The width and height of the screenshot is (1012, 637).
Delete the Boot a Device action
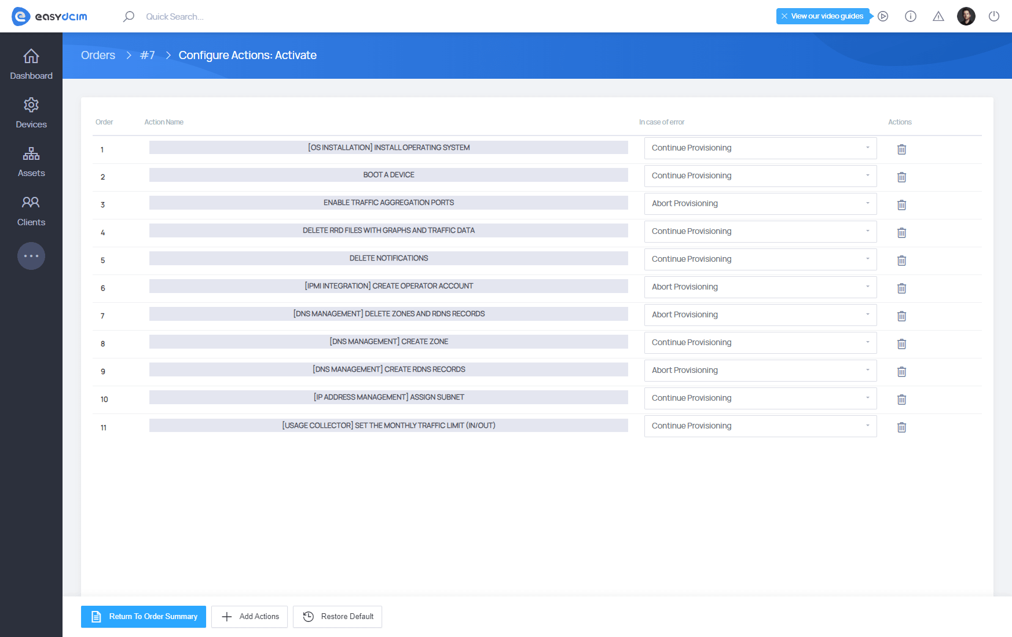click(x=901, y=177)
